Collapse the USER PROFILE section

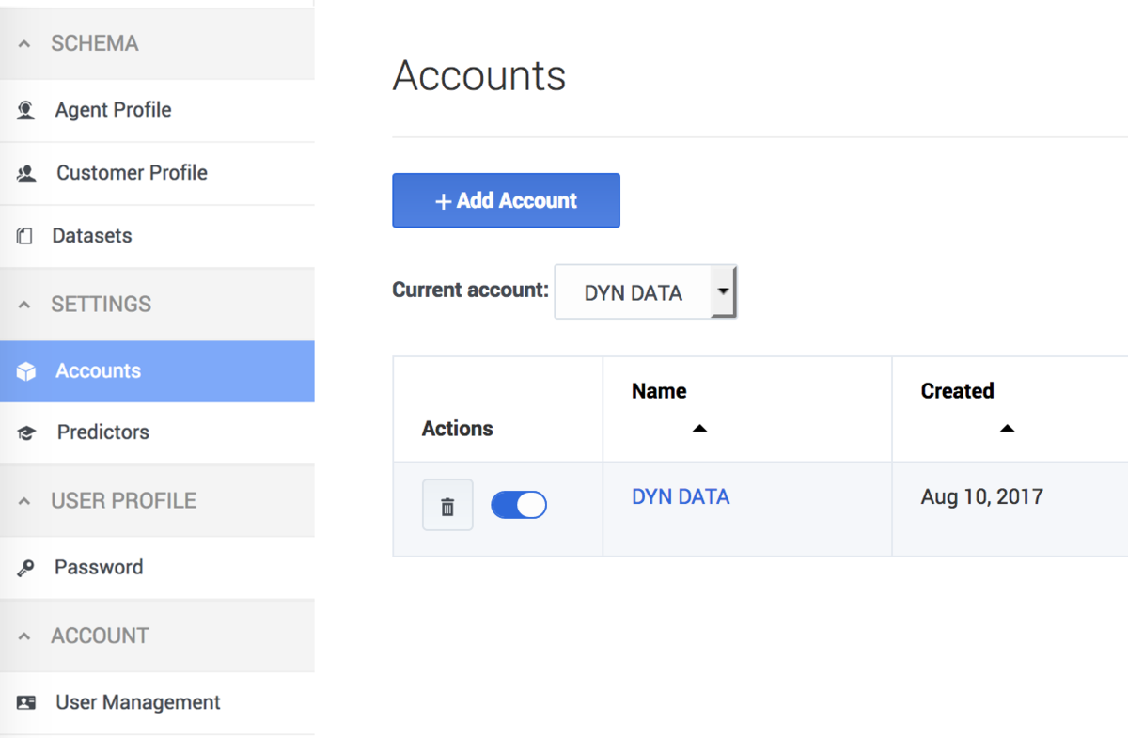pyautogui.click(x=25, y=501)
